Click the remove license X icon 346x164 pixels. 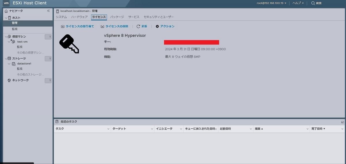pos(102,26)
